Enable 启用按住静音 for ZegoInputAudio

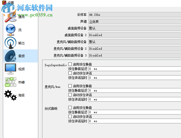point(70,64)
